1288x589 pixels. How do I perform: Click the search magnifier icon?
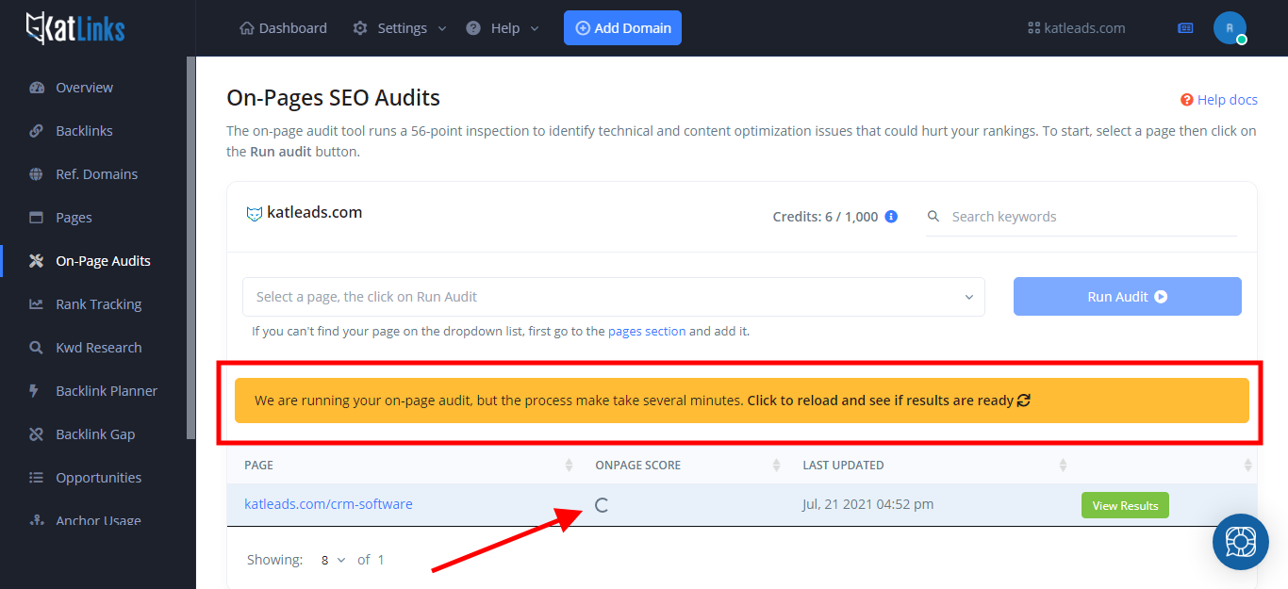pos(933,217)
